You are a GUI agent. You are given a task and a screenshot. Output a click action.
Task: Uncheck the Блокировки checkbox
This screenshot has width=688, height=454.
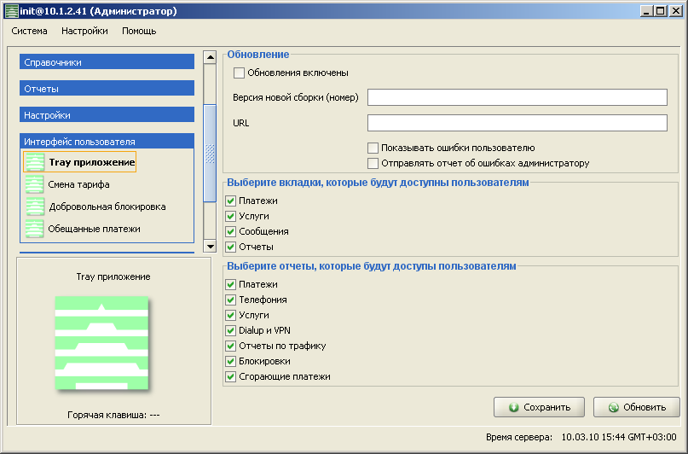(x=230, y=361)
